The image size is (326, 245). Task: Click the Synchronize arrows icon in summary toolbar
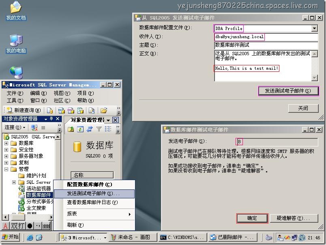pyautogui.click(x=89, y=129)
